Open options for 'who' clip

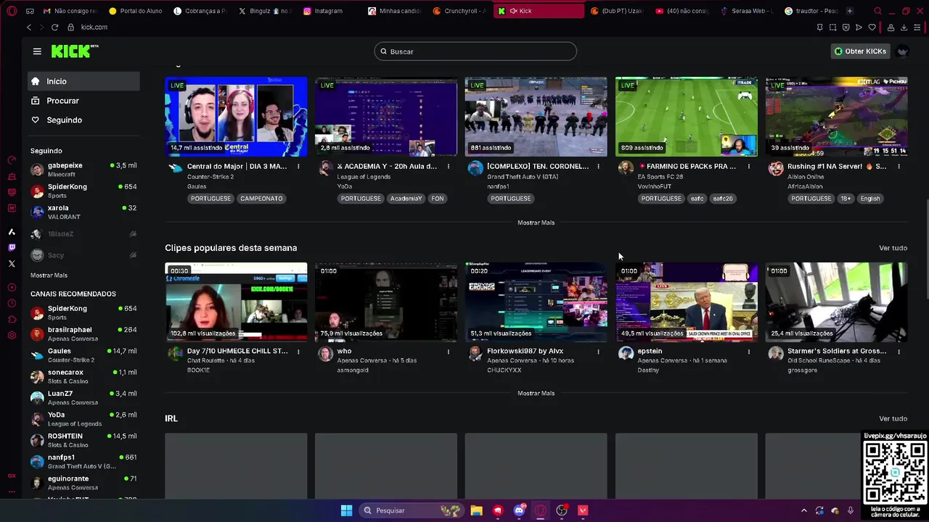(x=449, y=352)
